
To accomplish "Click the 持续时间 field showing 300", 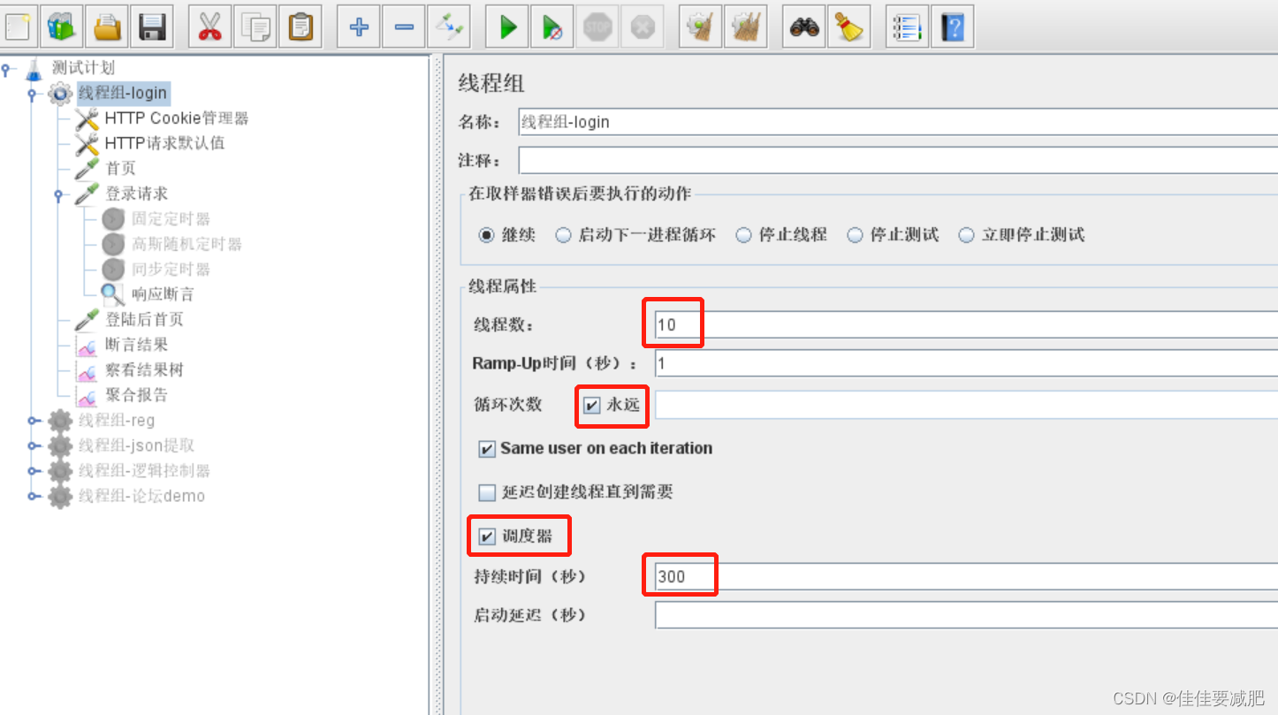I will (x=965, y=577).
